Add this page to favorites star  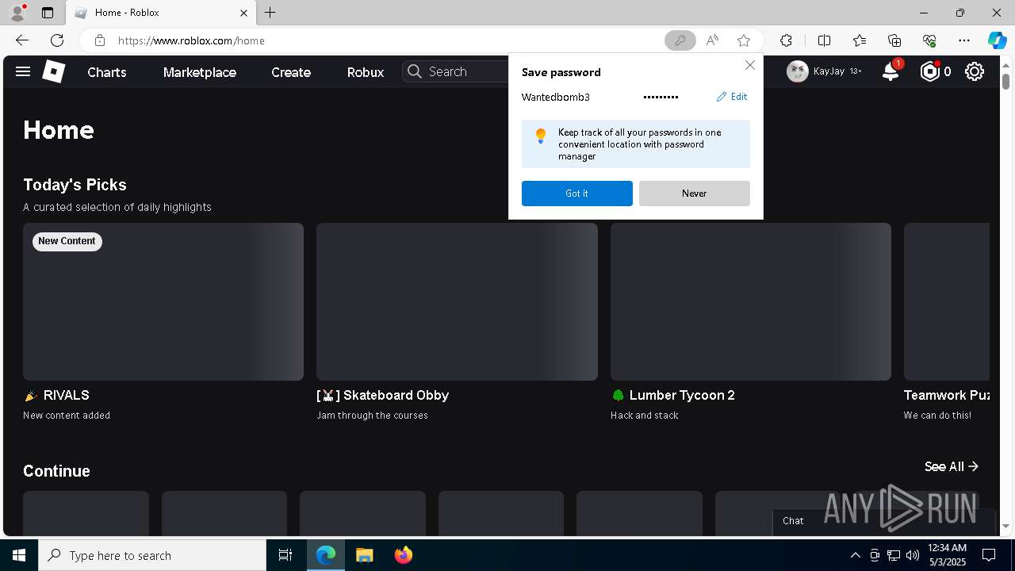(x=744, y=40)
